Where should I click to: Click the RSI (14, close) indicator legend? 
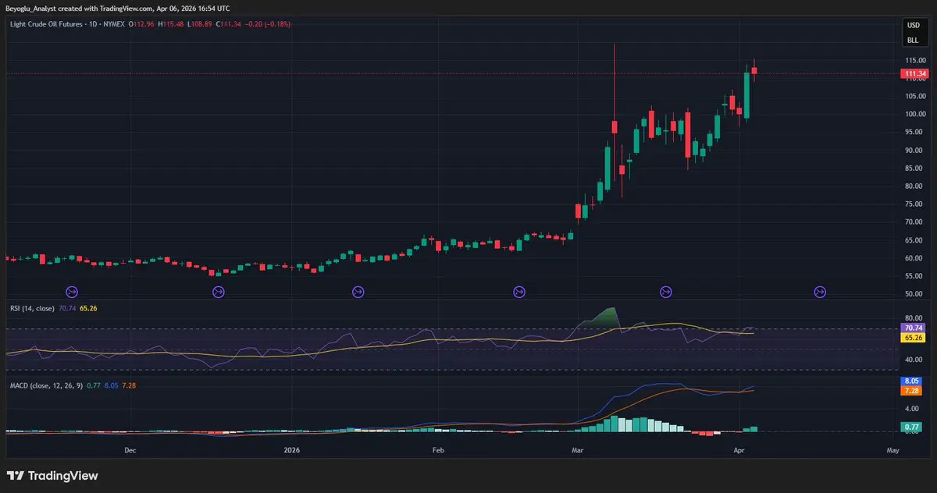coord(32,309)
